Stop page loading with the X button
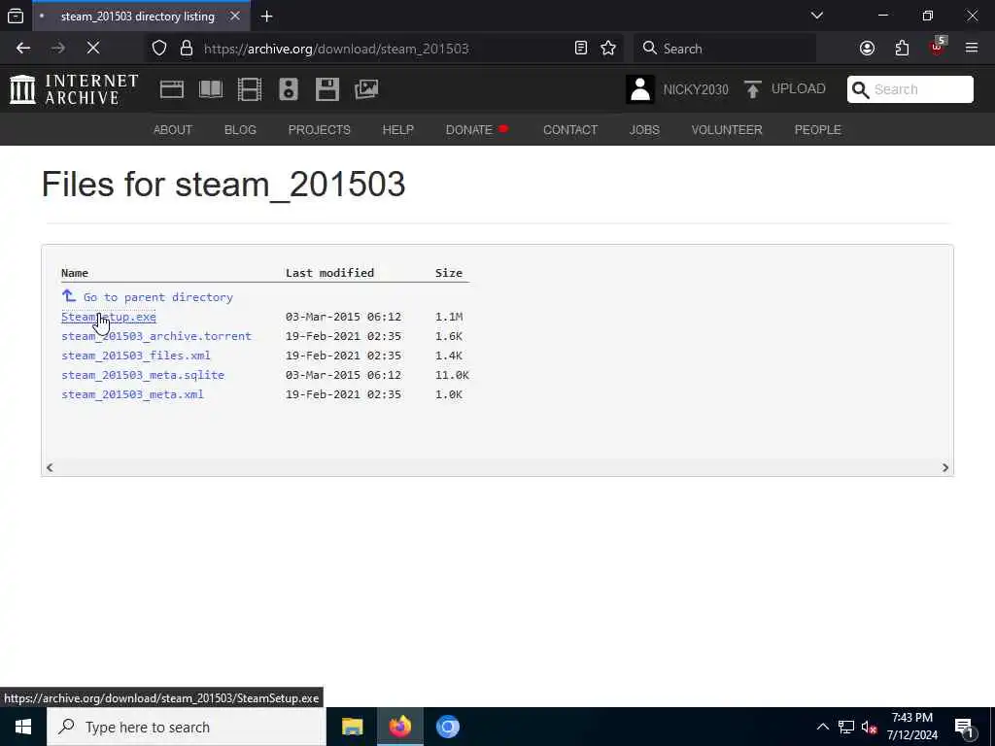Image resolution: width=995 pixels, height=746 pixels. [93, 49]
